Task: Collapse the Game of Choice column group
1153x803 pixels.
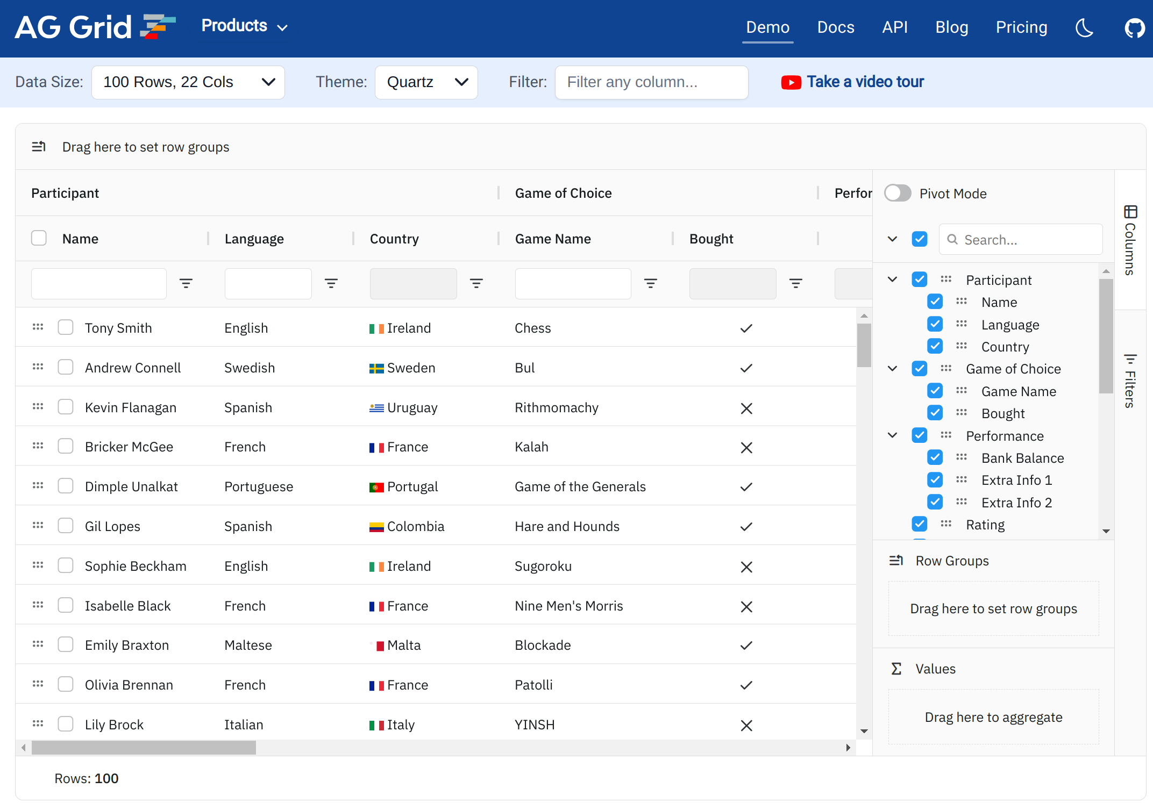Action: [x=893, y=369]
